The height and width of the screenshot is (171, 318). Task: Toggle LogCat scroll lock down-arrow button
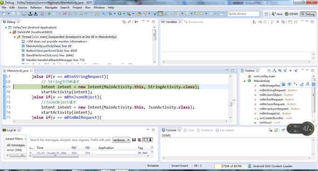[x=150, y=140]
